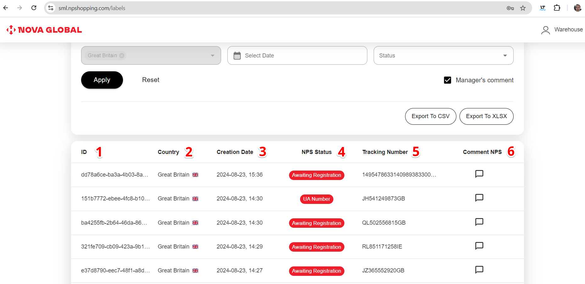Export the table to XLSX
This screenshot has height=284, width=585.
coord(486,116)
